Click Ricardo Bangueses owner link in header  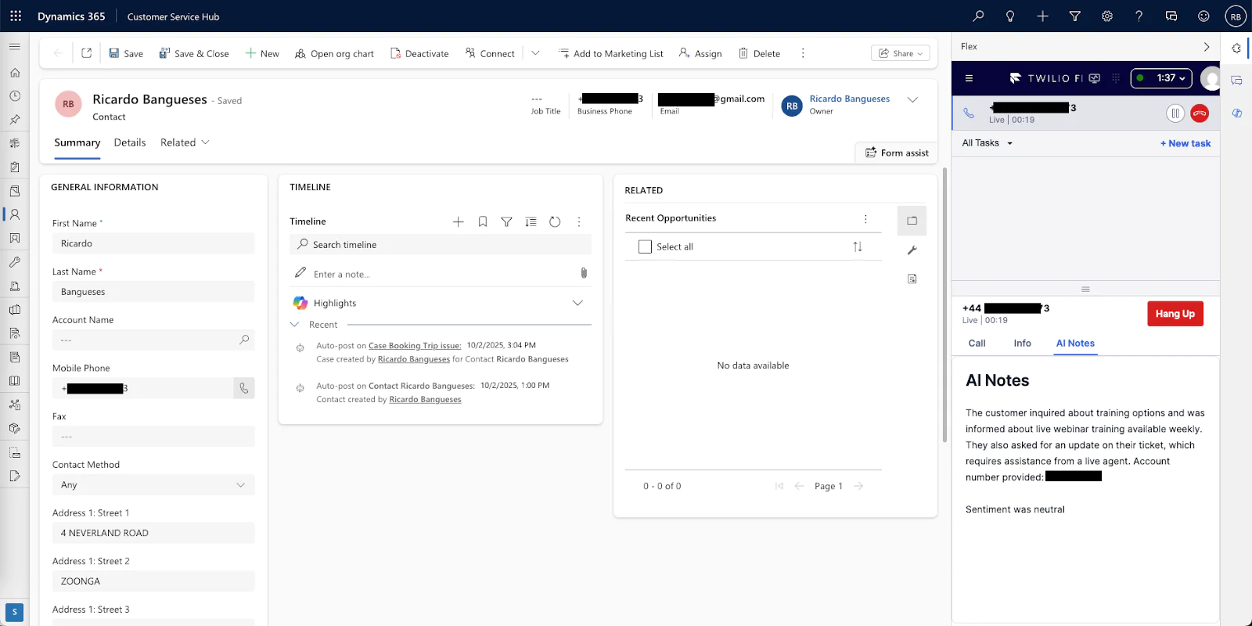850,99
